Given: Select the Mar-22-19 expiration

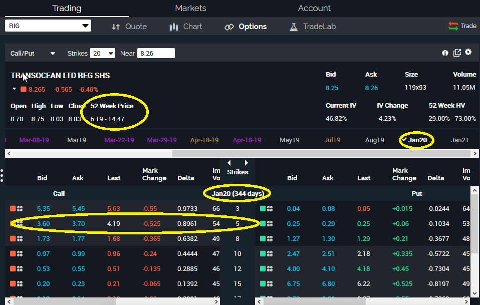Looking at the screenshot, I should (x=119, y=140).
